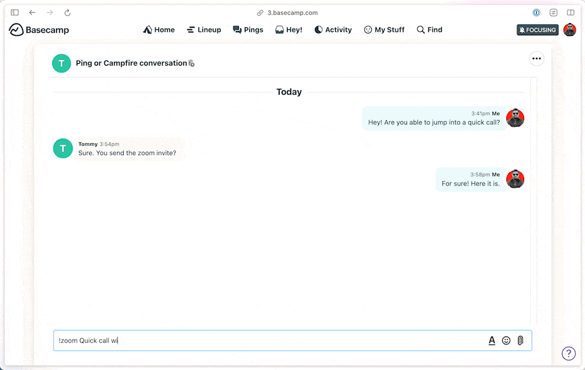Open the conversation options ellipsis menu

click(x=536, y=58)
